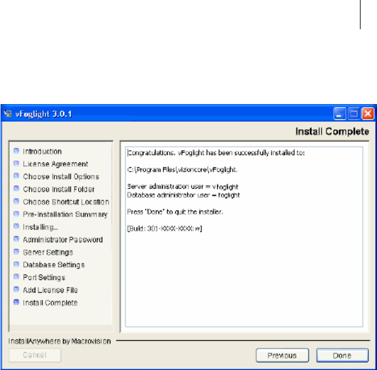Click the Choose Install Folder bullet icon
This screenshot has width=377, height=370.
coord(16,189)
